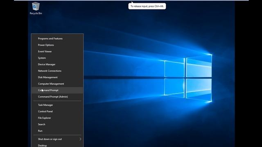This screenshot has height=147, width=262.
Task: Launch File Explorer
Action: [57, 118]
